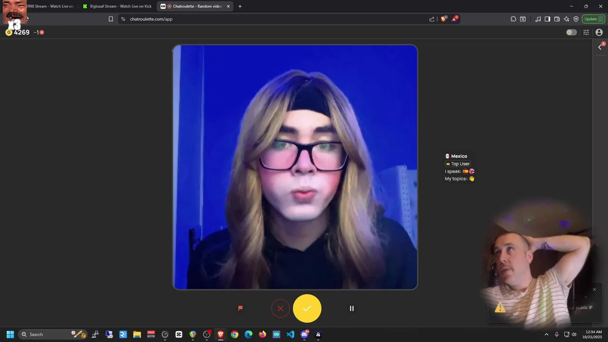Dismiss the public IP warning notification

[x=594, y=289]
